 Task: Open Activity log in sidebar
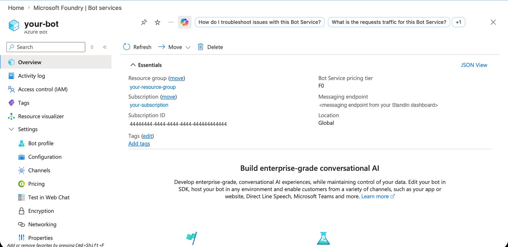point(31,76)
